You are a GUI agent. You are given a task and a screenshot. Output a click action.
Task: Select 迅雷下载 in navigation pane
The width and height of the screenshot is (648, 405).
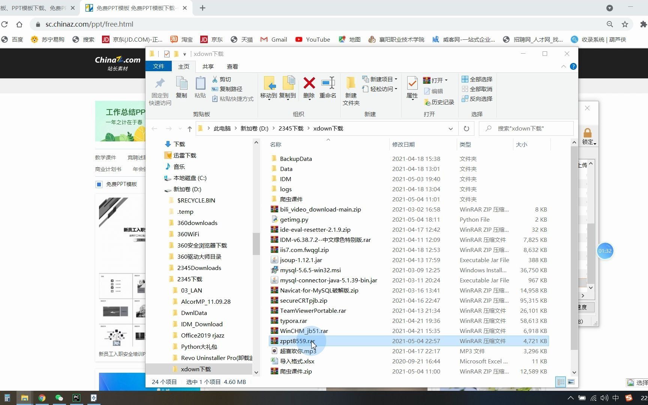(185, 155)
